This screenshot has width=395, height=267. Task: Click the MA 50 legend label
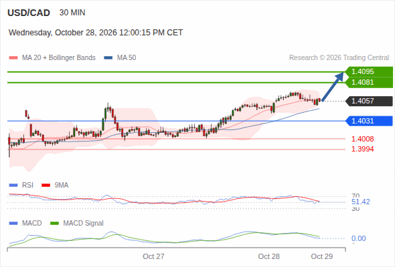pos(127,58)
